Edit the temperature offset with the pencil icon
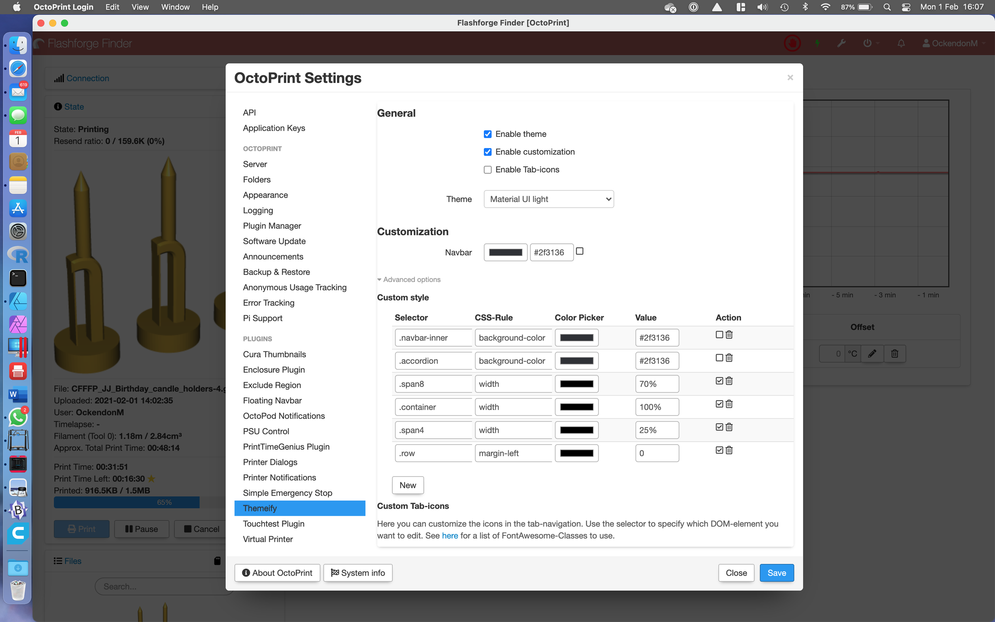Image resolution: width=995 pixels, height=622 pixels. tap(872, 353)
